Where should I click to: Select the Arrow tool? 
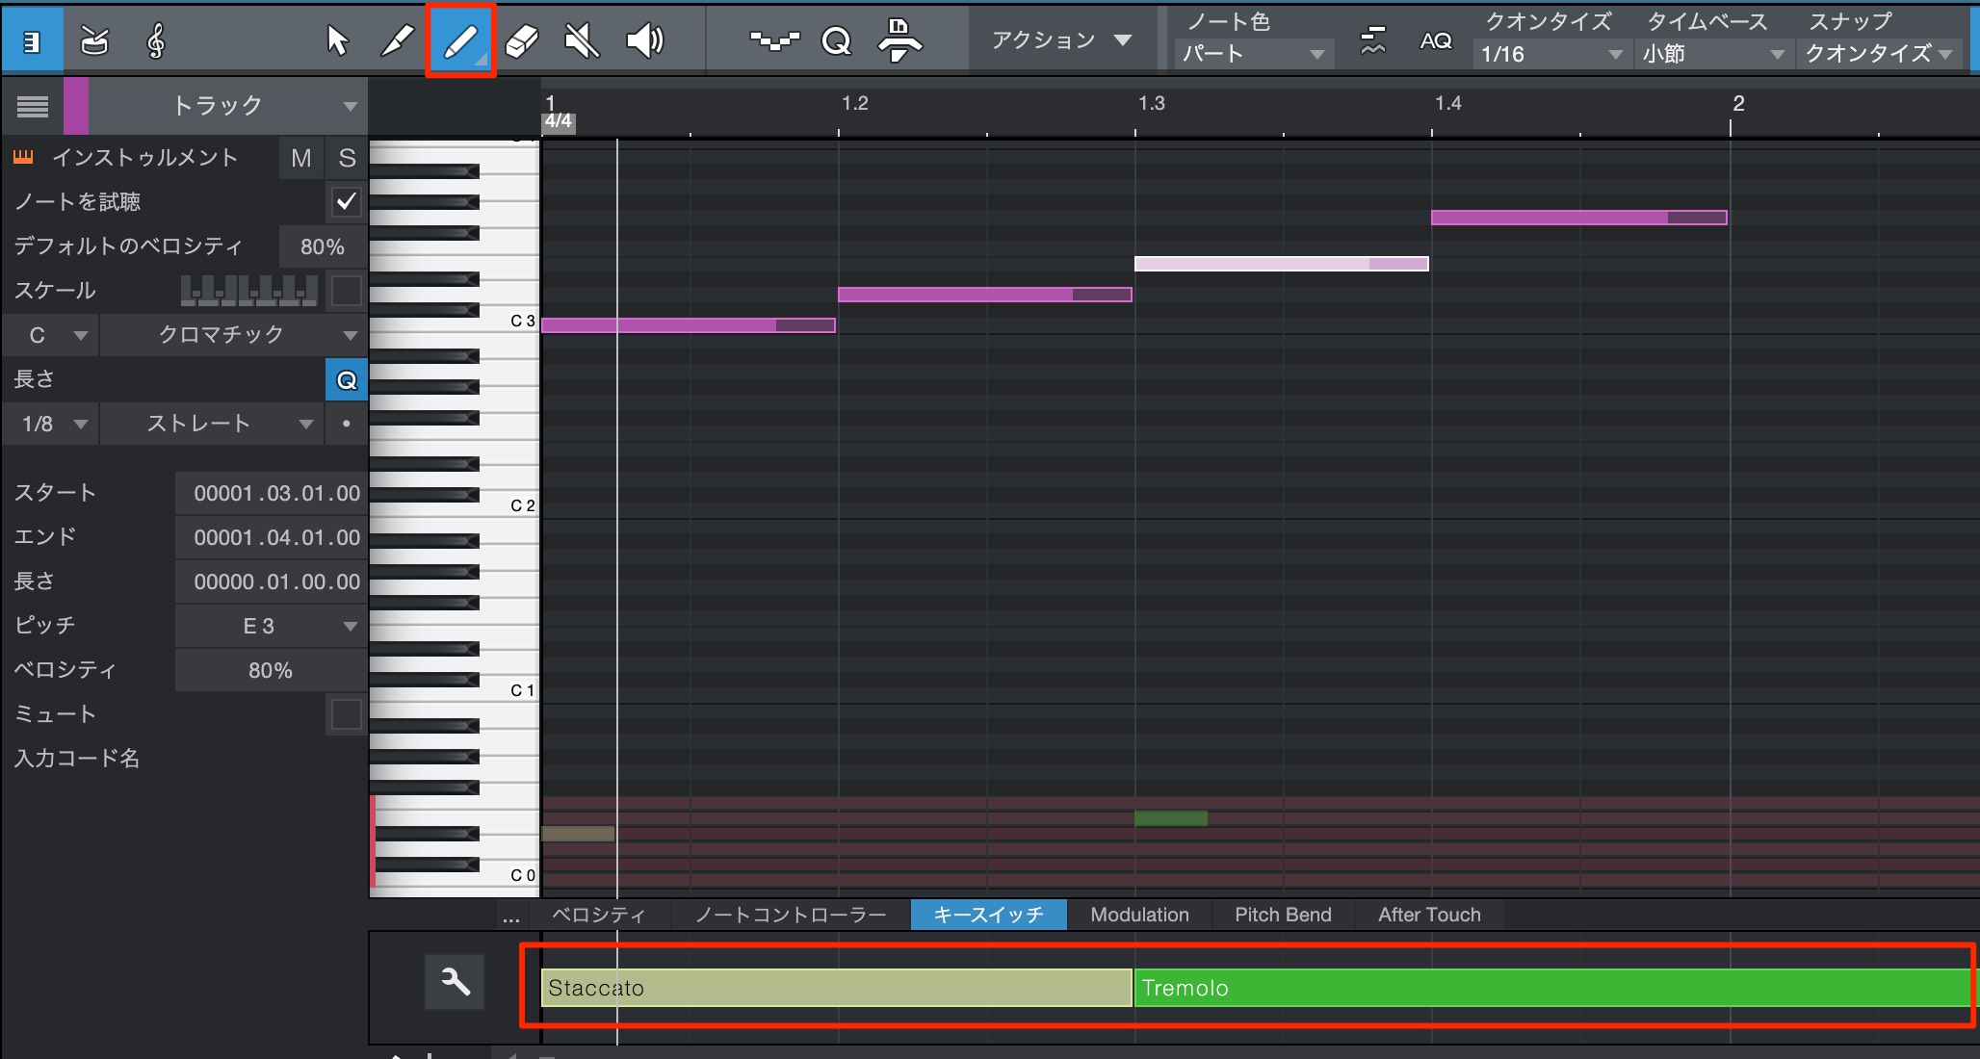pyautogui.click(x=337, y=40)
